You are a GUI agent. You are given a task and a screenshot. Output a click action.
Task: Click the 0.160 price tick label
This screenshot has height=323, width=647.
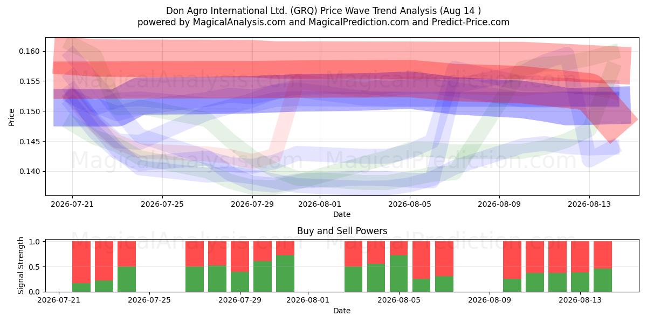[31, 51]
